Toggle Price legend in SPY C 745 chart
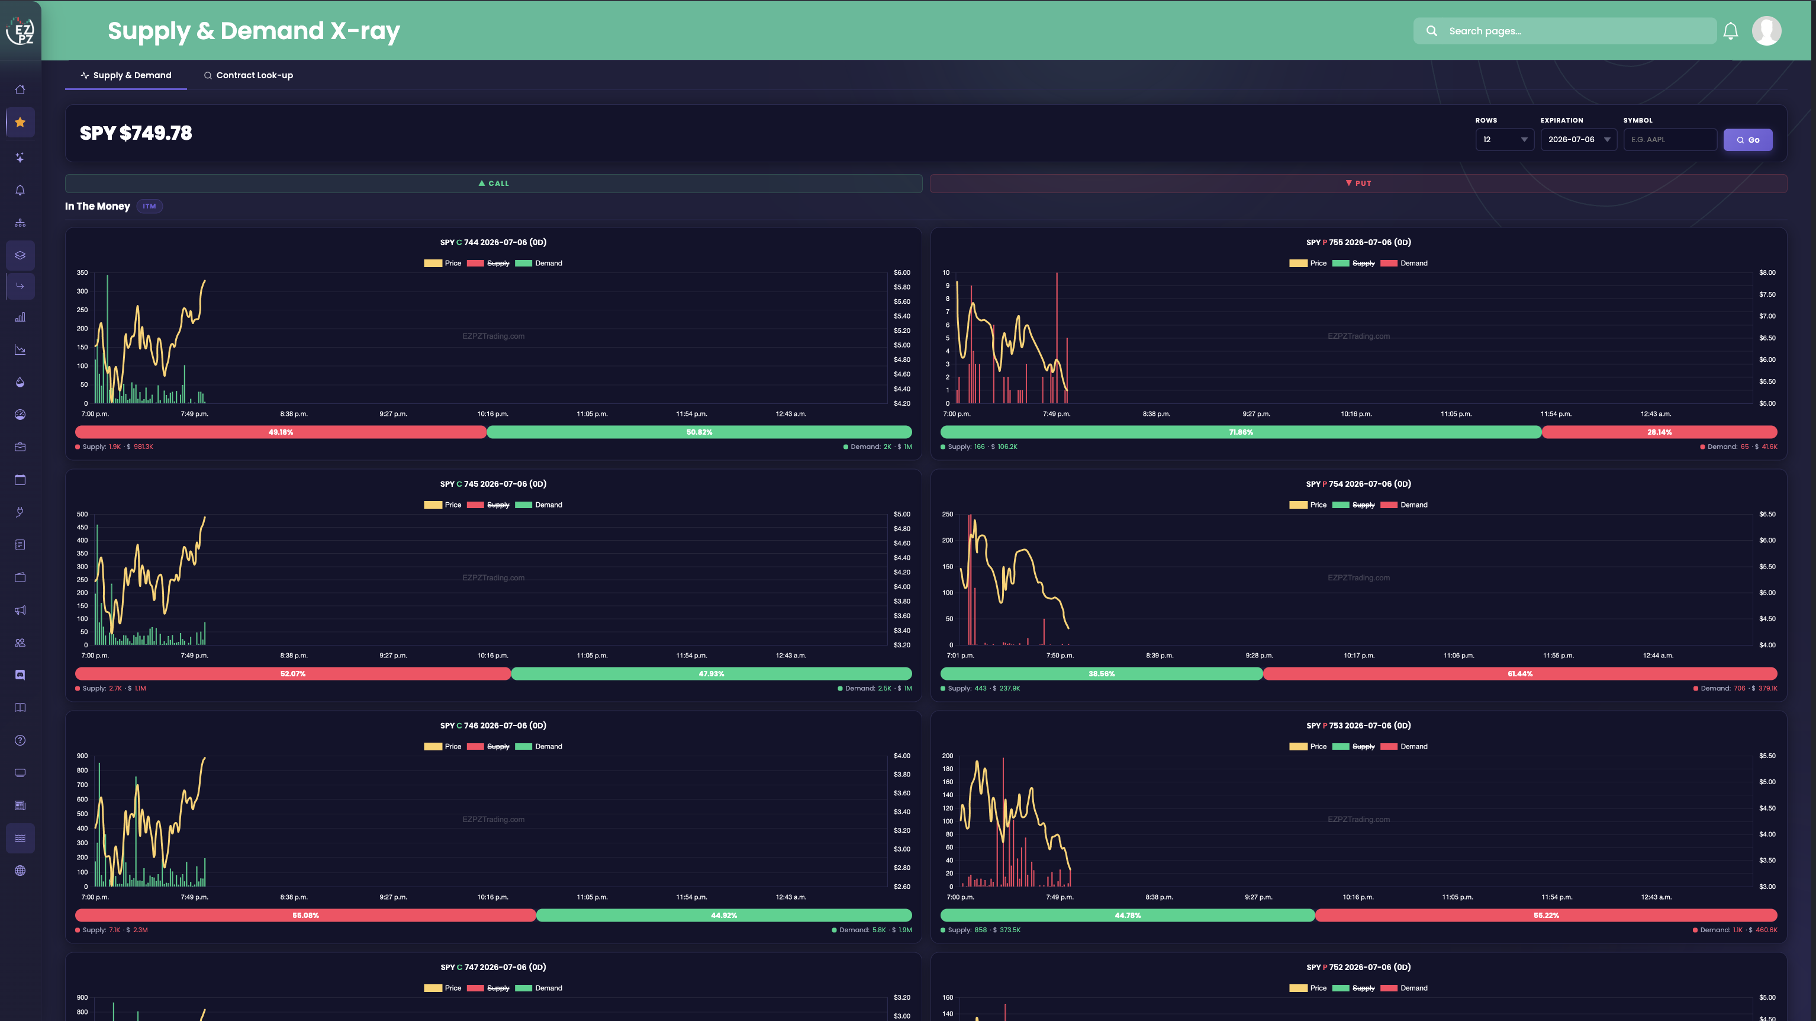The width and height of the screenshot is (1816, 1021). pyautogui.click(x=443, y=505)
